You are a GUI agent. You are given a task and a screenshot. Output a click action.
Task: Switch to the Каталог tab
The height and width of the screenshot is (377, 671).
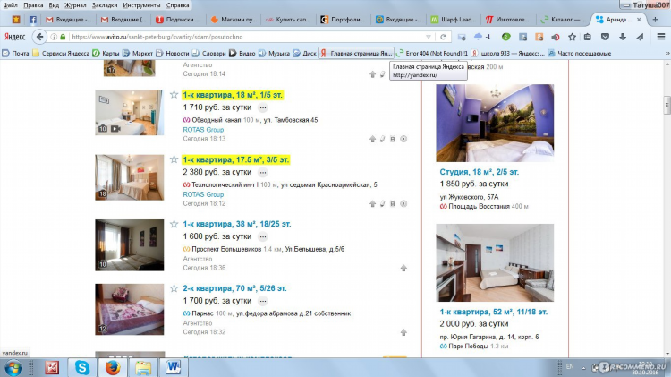click(564, 20)
